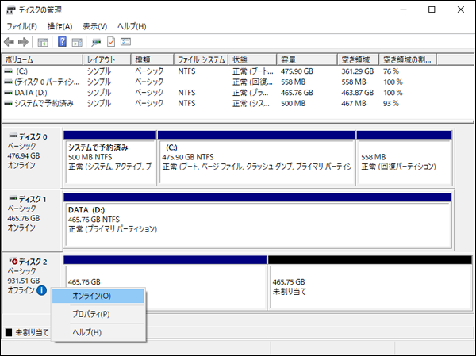Screen dimensions: 476x356
Task: Open the ファイル(F) menu
Action: click(x=22, y=26)
